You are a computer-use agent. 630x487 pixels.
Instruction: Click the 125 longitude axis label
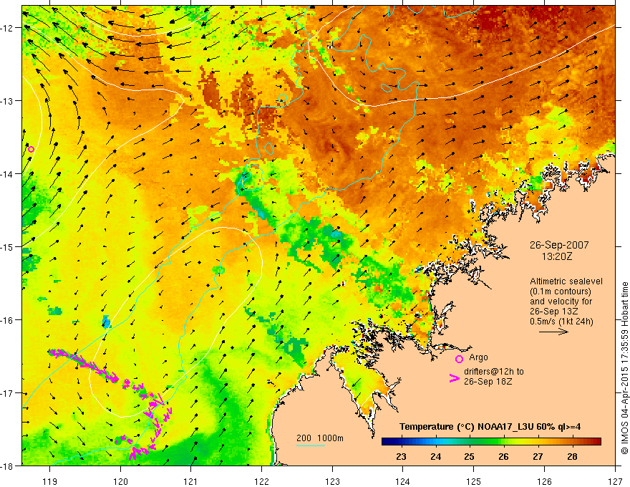click(x=474, y=481)
